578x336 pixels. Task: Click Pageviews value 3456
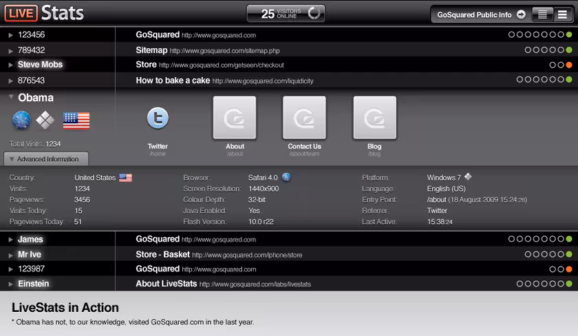[82, 200]
